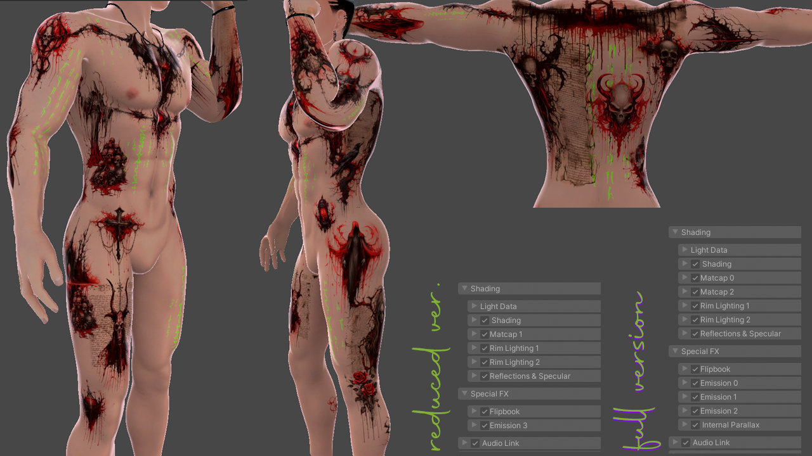812x456 pixels.
Task: Expand the Emission 3 row triangle
Action: [x=474, y=426]
